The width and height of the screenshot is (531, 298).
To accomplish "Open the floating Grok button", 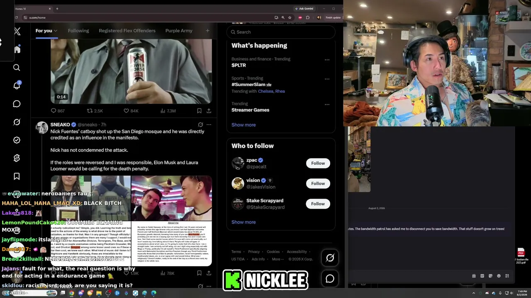I will click(x=330, y=258).
